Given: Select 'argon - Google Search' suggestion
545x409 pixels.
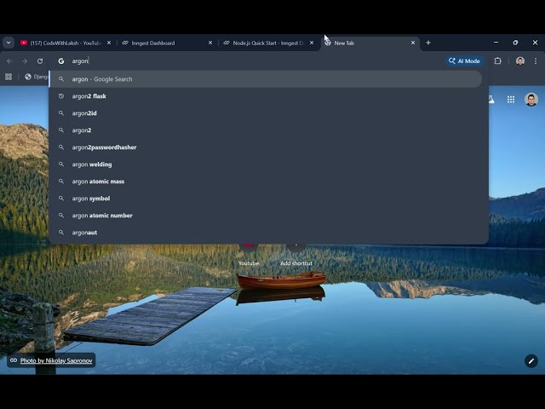Looking at the screenshot, I should click(x=266, y=79).
